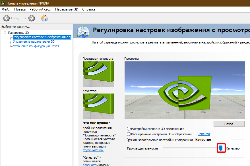Collapse the Параметры 3D tree node
The width and height of the screenshot is (250, 166).
click(x=5, y=33)
